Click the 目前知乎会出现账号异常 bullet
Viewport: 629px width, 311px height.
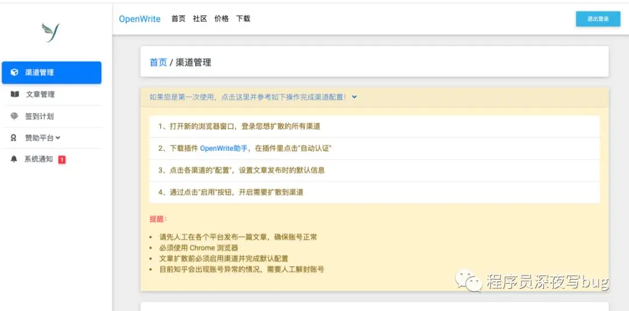tap(242, 269)
